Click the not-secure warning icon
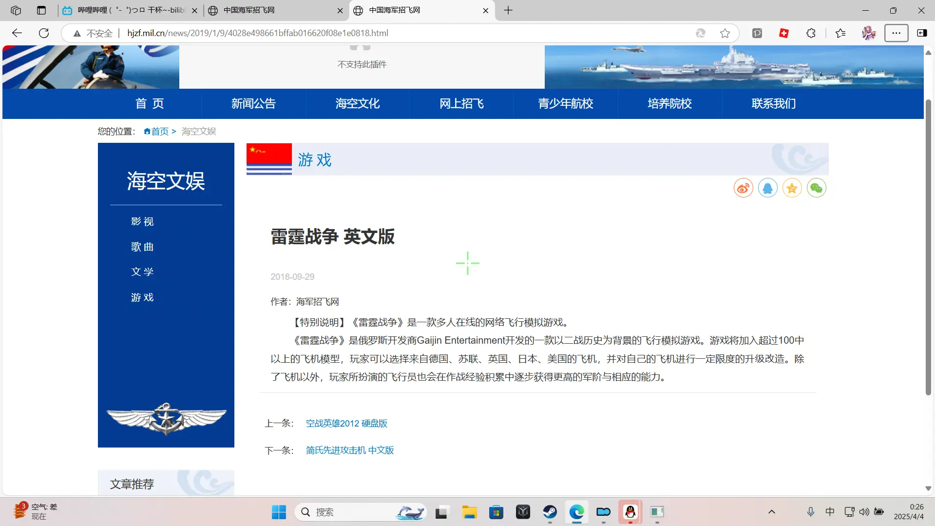Screen dimensions: 935x526 (77, 33)
